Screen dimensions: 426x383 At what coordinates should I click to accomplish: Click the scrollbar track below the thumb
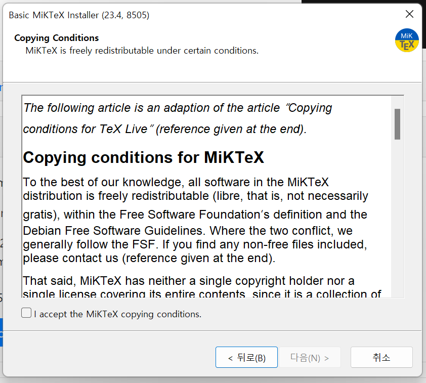pyautogui.click(x=397, y=218)
